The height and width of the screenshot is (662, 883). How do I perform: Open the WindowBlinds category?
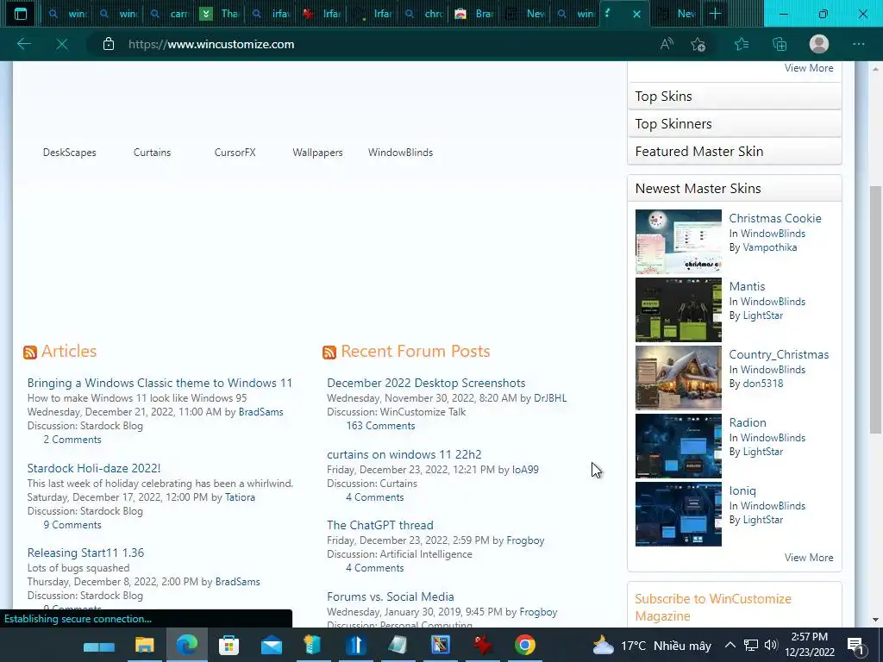[400, 153]
